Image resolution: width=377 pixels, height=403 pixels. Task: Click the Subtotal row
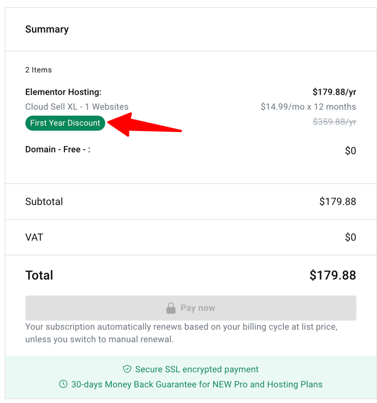[x=44, y=201]
